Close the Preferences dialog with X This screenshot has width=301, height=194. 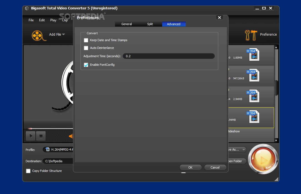(x=219, y=18)
